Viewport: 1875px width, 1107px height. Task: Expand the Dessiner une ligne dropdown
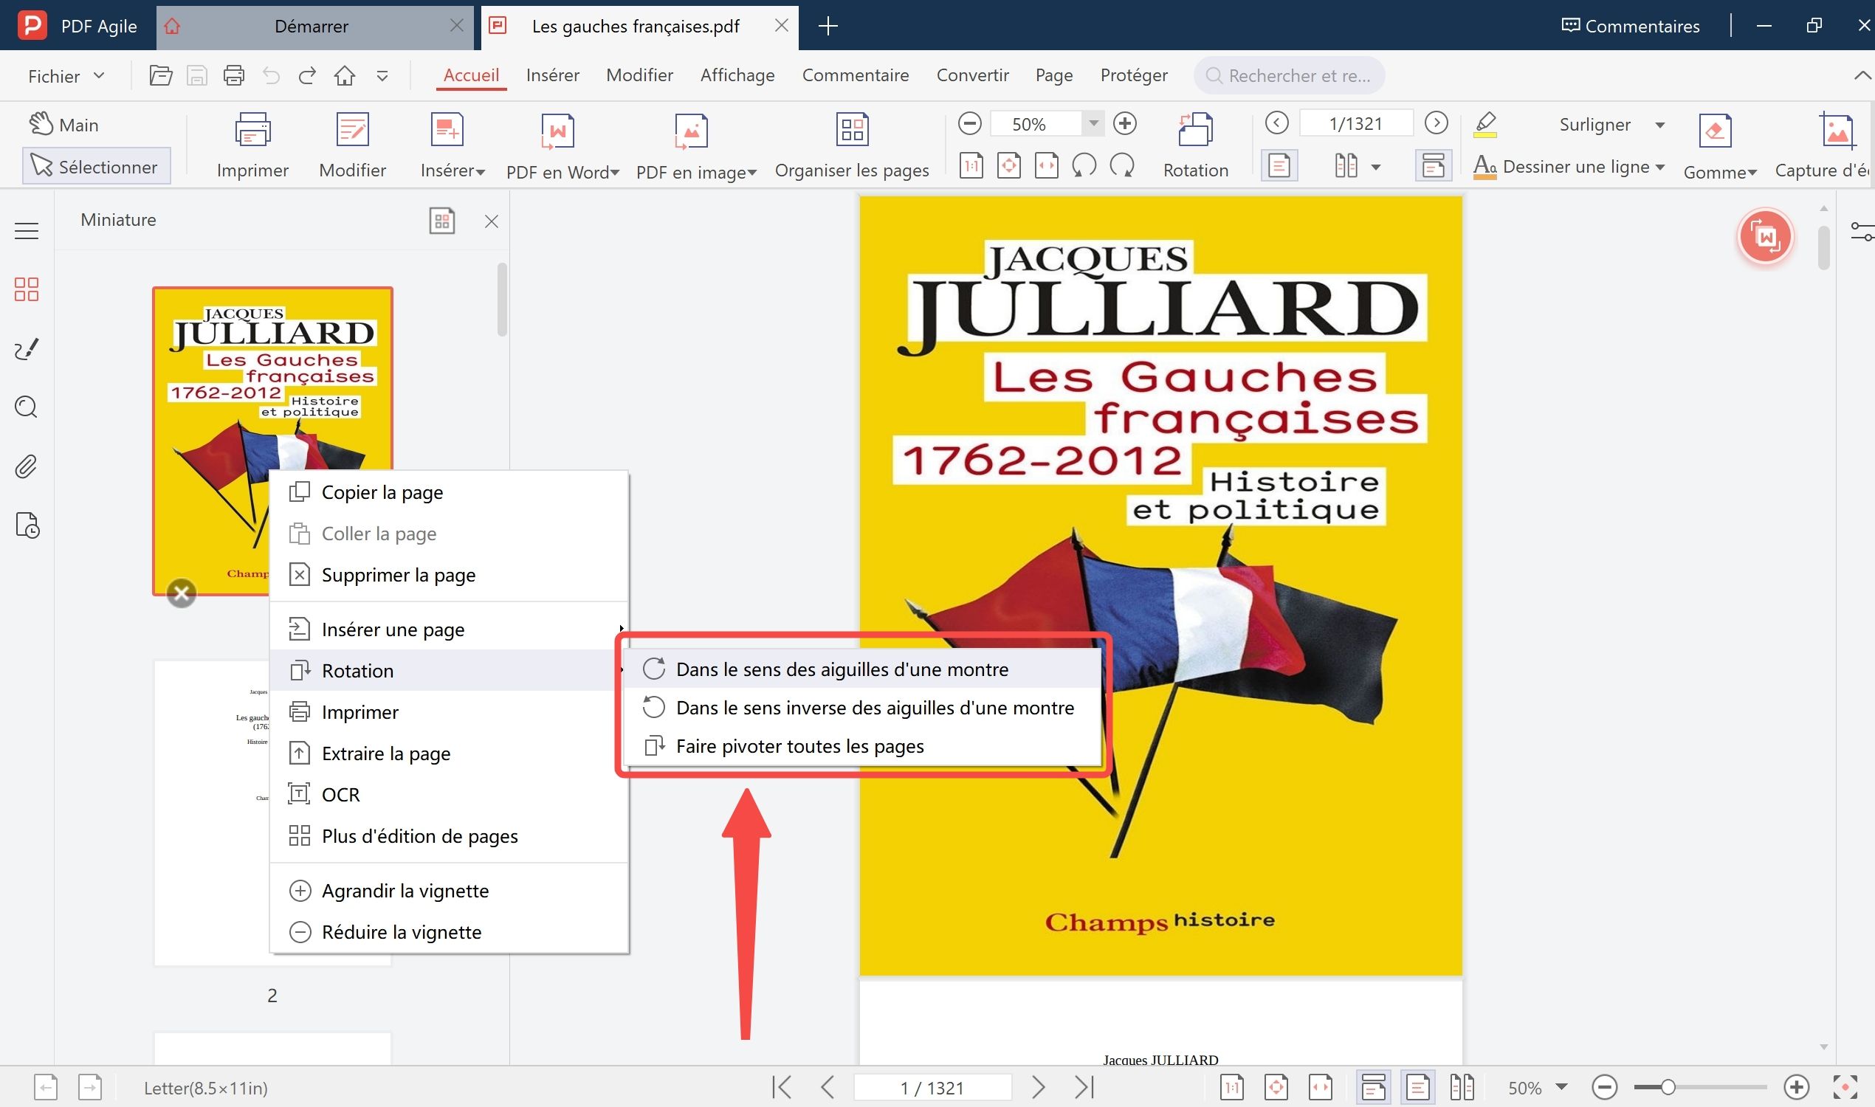coord(1660,167)
